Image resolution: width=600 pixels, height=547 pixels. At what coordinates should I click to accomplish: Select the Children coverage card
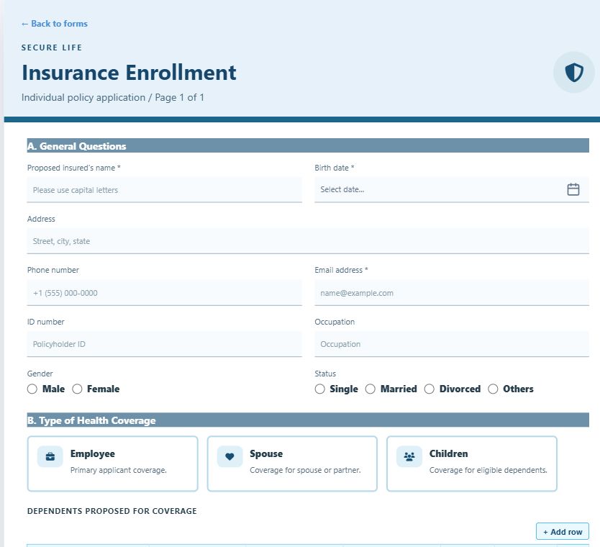click(472, 464)
